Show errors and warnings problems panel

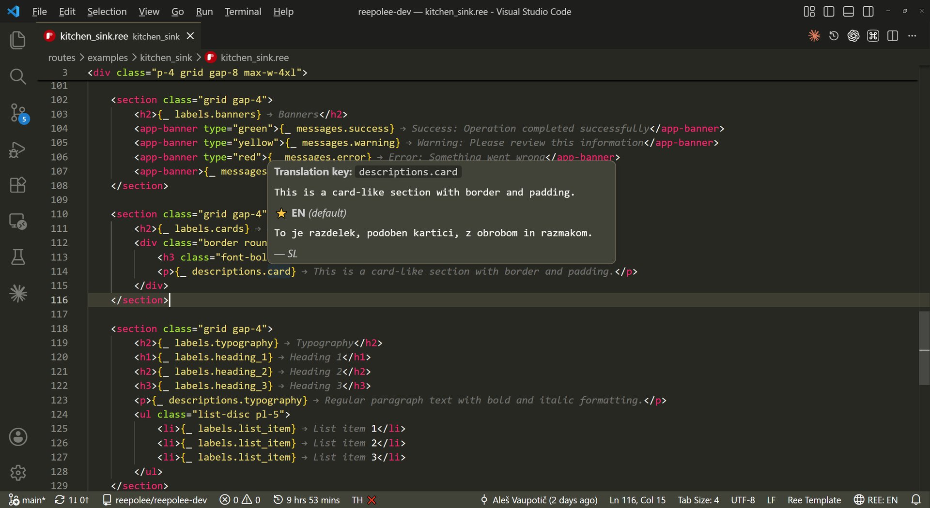pyautogui.click(x=240, y=500)
